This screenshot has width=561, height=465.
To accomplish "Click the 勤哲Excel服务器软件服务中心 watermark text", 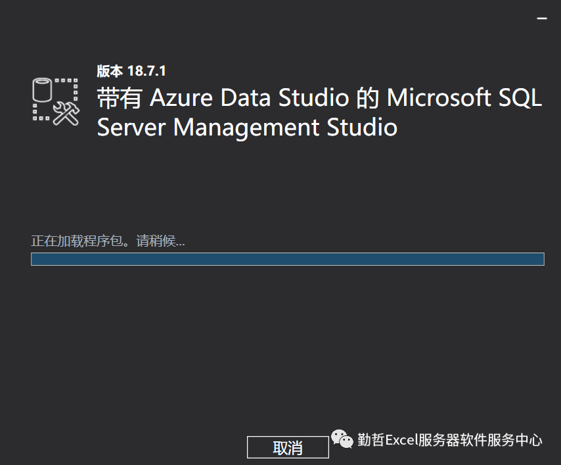I will 450,440.
